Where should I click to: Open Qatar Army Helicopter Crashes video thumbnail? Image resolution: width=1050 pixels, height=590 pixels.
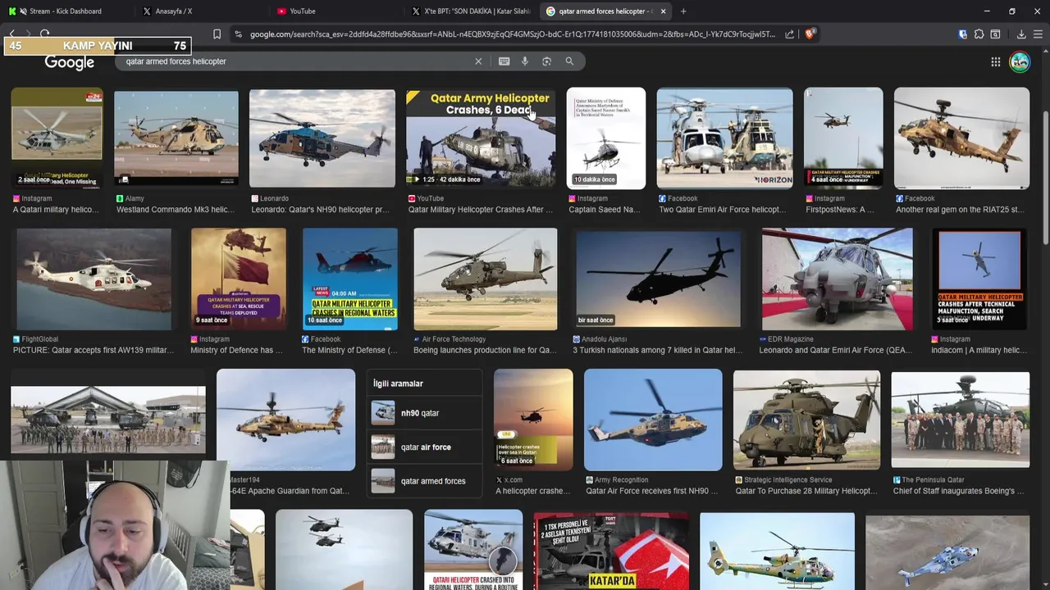coord(481,138)
